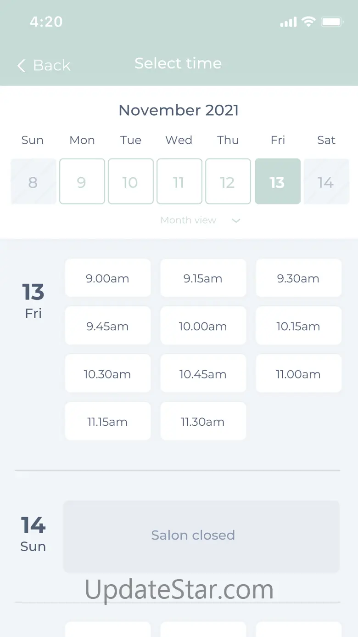
Task: Tap the battery status icon
Action: click(x=332, y=22)
